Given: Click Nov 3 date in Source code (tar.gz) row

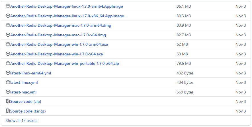Looking at the screenshot, I should pyautogui.click(x=241, y=111).
